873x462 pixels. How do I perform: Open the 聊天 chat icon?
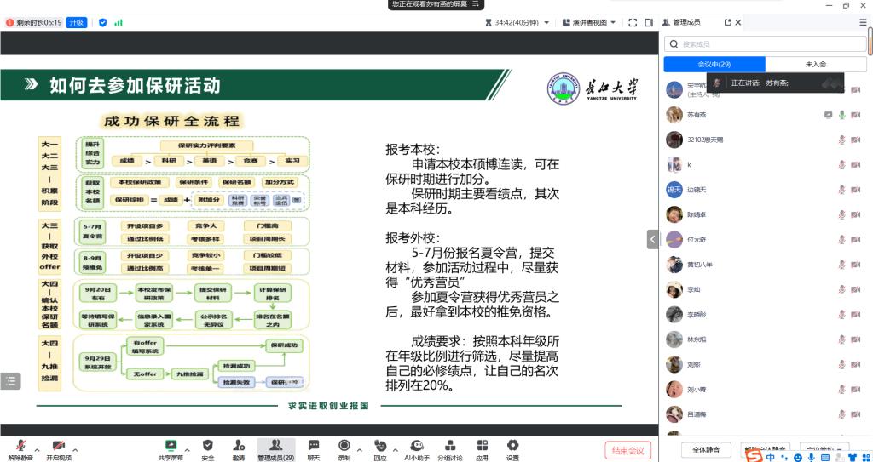[x=313, y=445]
